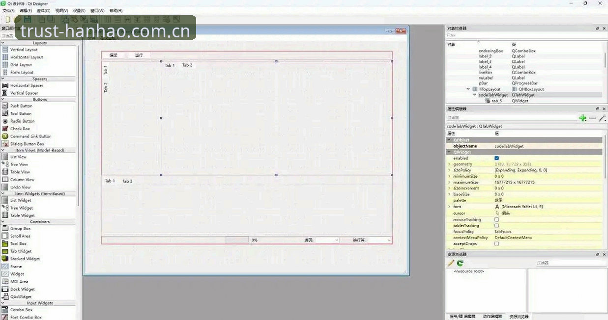Viewport: 608px width, 320px height.
Task: Toggle the mouseTracking property checkbox
Action: click(x=496, y=219)
